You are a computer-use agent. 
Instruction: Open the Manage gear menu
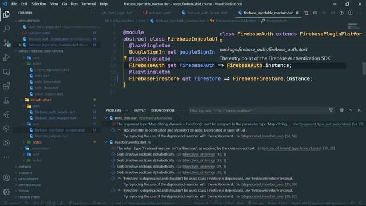[x=6, y=192]
